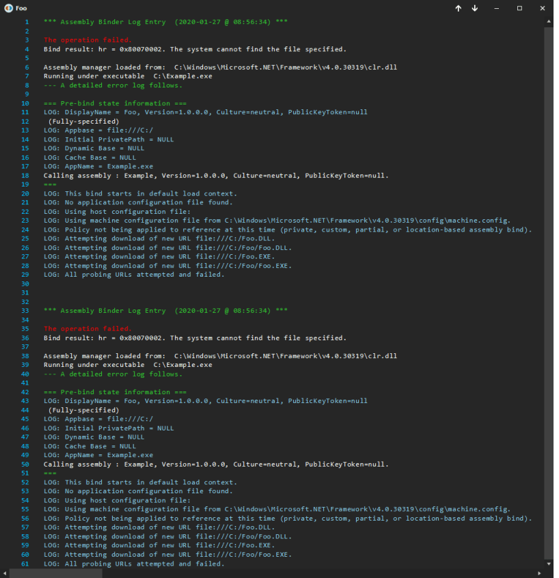This screenshot has width=559, height=578.
Task: Click clr.dll path on line 38
Action: (x=286, y=356)
